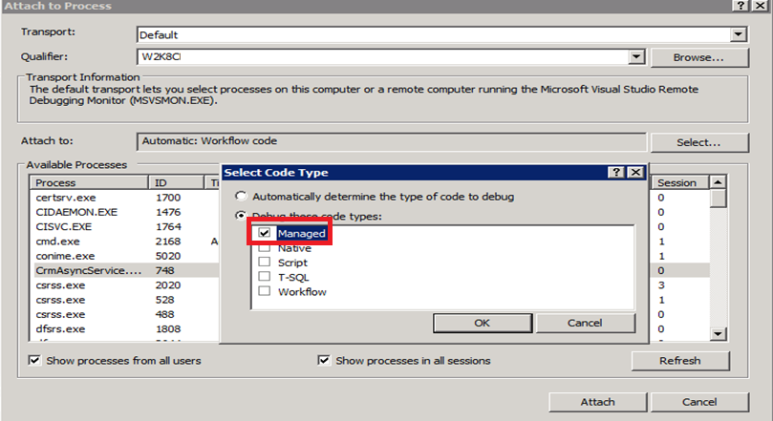Screen dimensions: 773x421
Task: Click the process list scrollbar up arrow
Action: (x=718, y=181)
